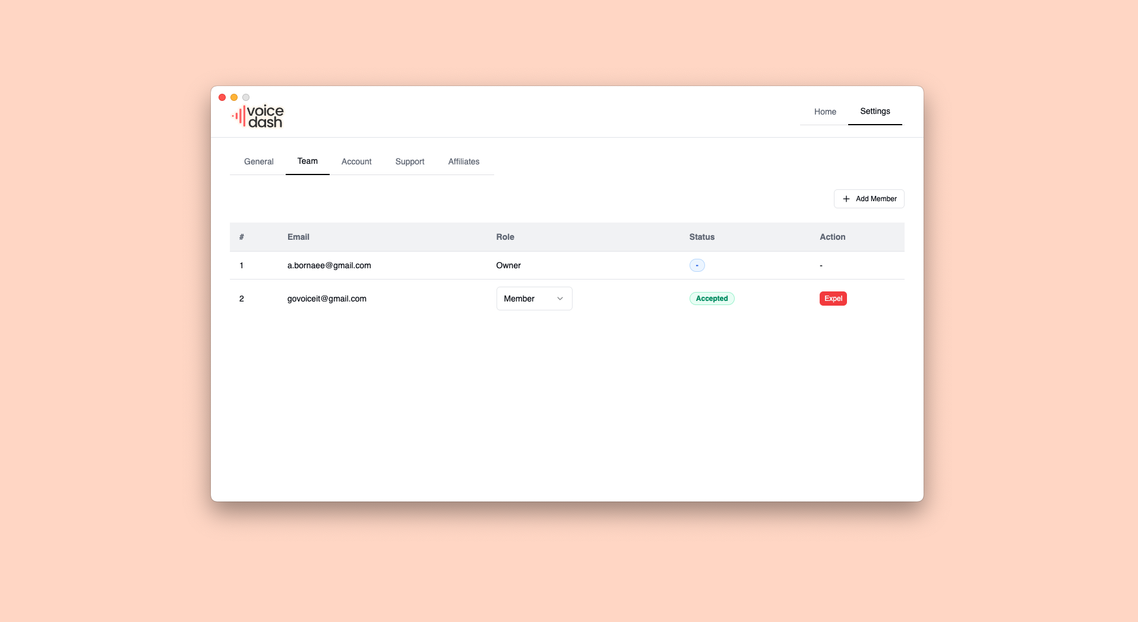The width and height of the screenshot is (1138, 622).
Task: Click the red traffic light button
Action: (x=223, y=97)
